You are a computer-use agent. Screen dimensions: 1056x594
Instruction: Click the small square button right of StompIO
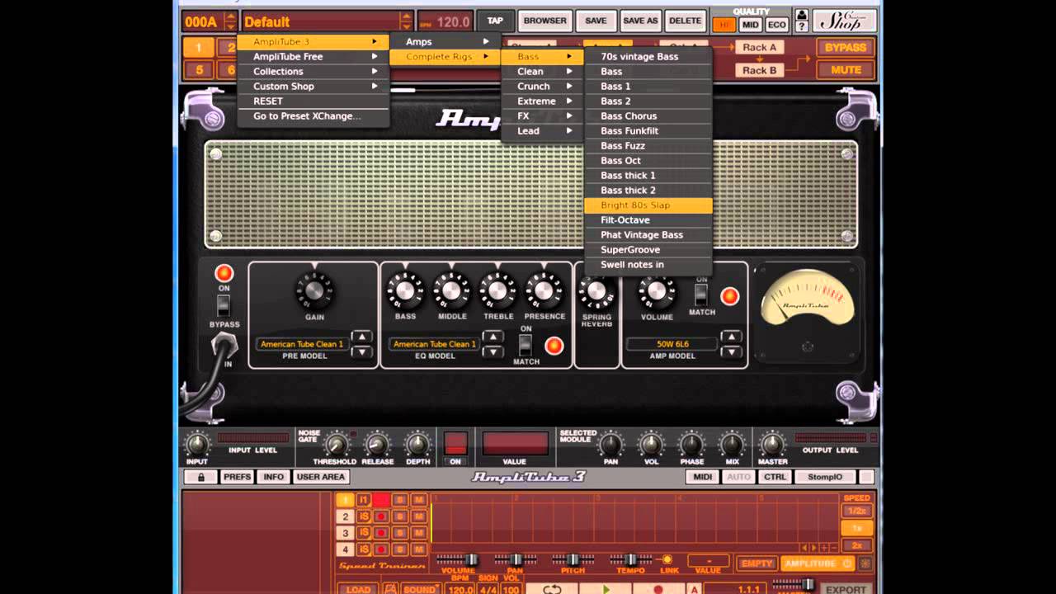[866, 477]
